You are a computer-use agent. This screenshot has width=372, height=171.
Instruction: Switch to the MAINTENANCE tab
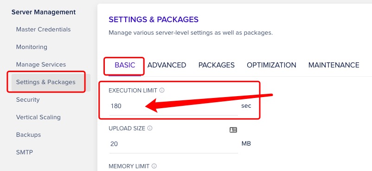tap(334, 65)
